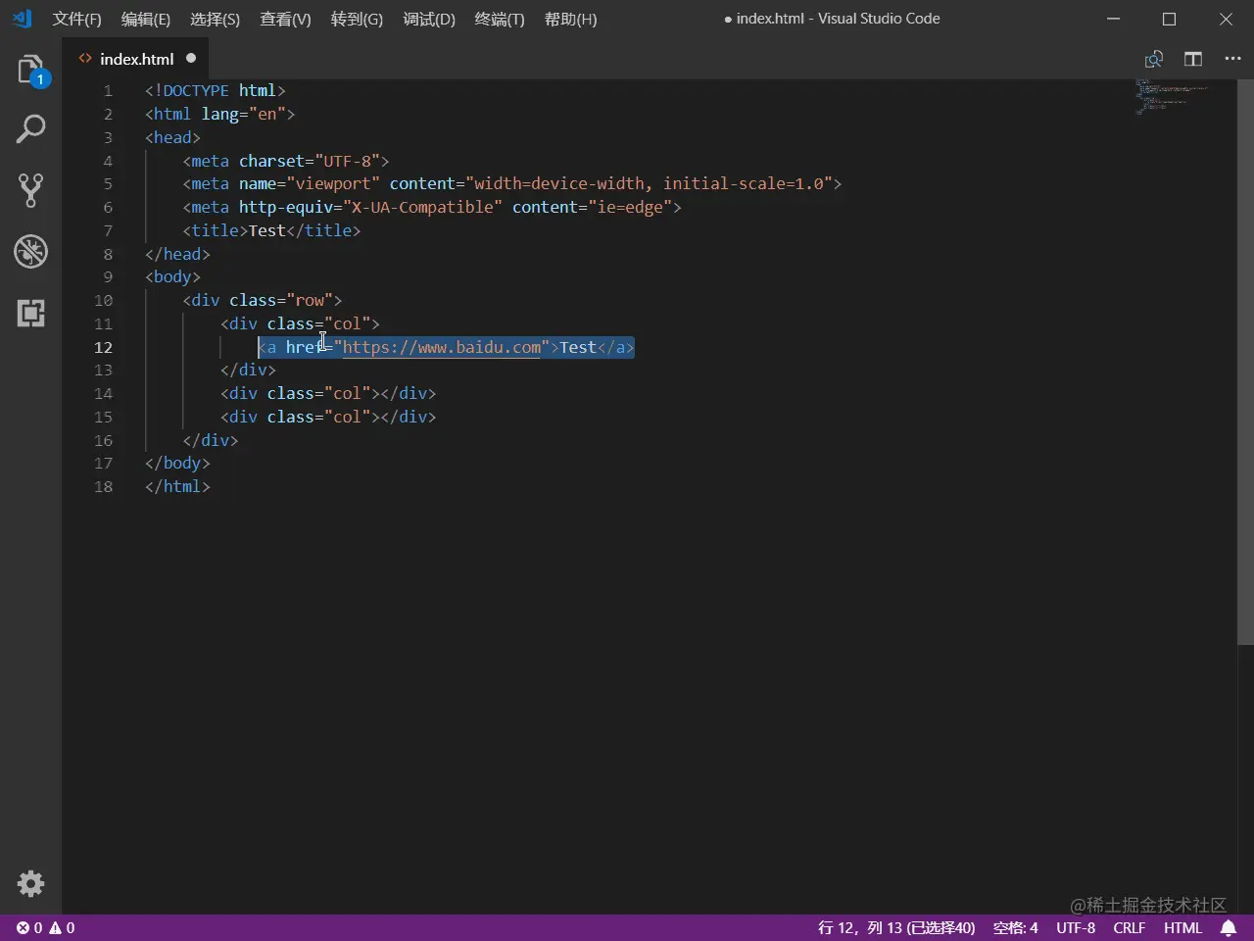The image size is (1254, 941).
Task: Click the div class="row" line
Action: (x=262, y=300)
